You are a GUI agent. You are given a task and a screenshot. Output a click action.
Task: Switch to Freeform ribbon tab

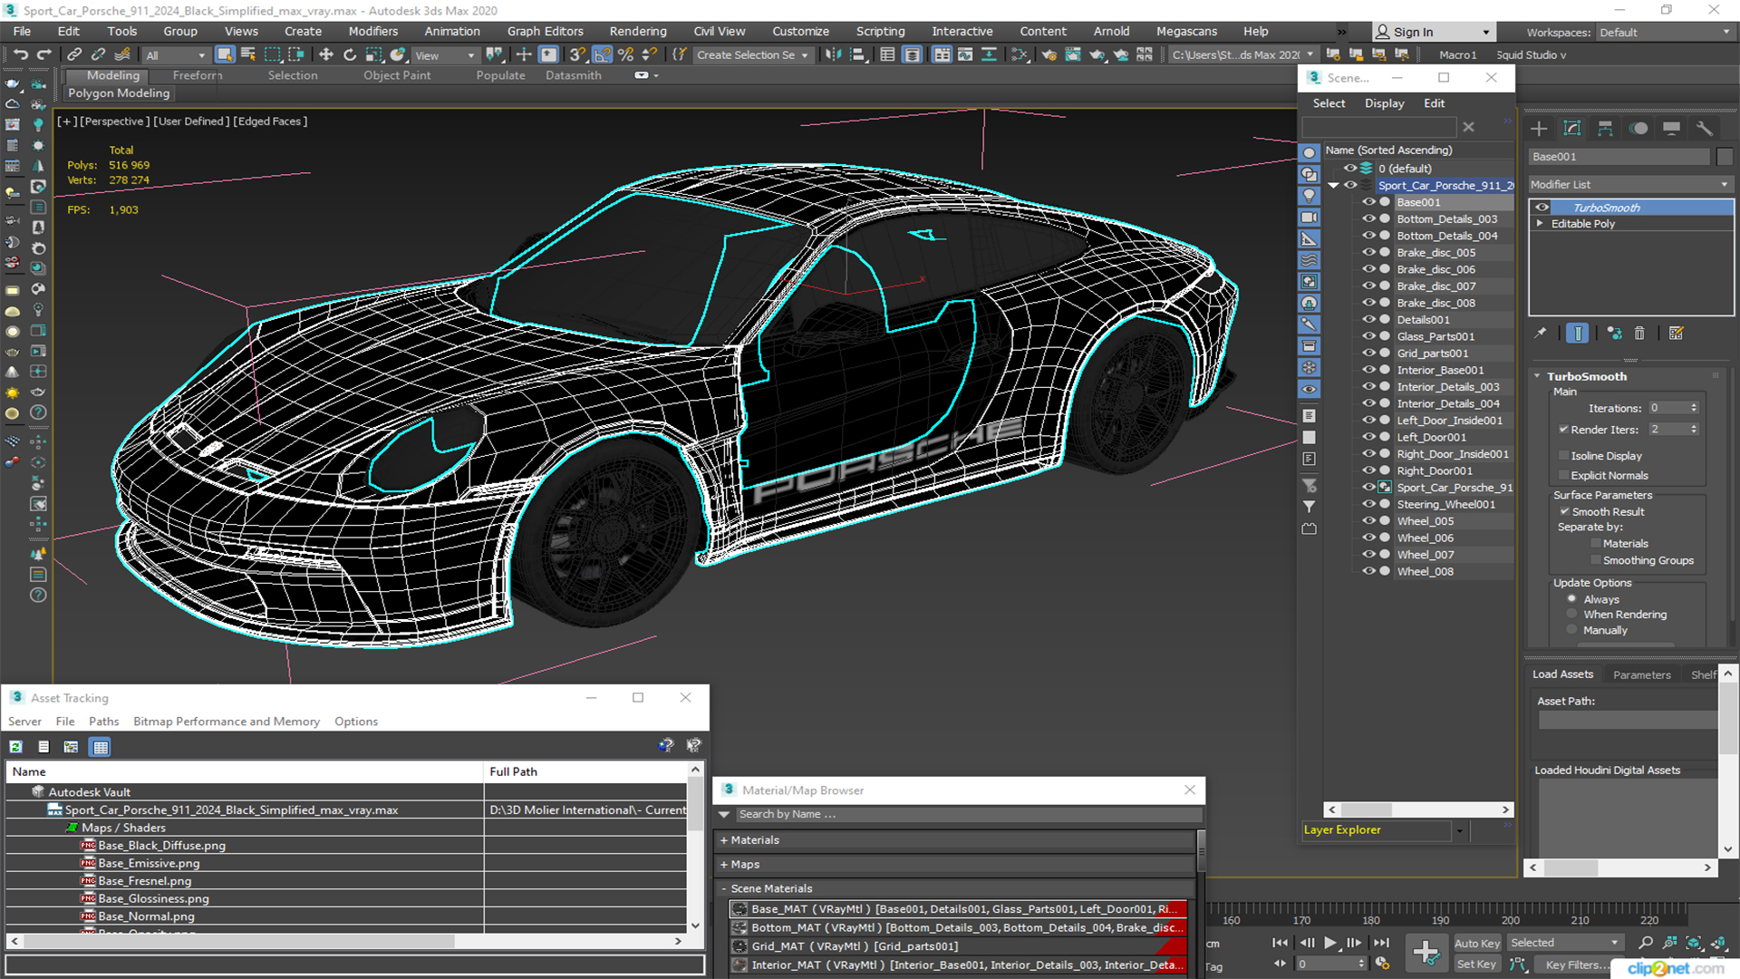click(x=197, y=75)
